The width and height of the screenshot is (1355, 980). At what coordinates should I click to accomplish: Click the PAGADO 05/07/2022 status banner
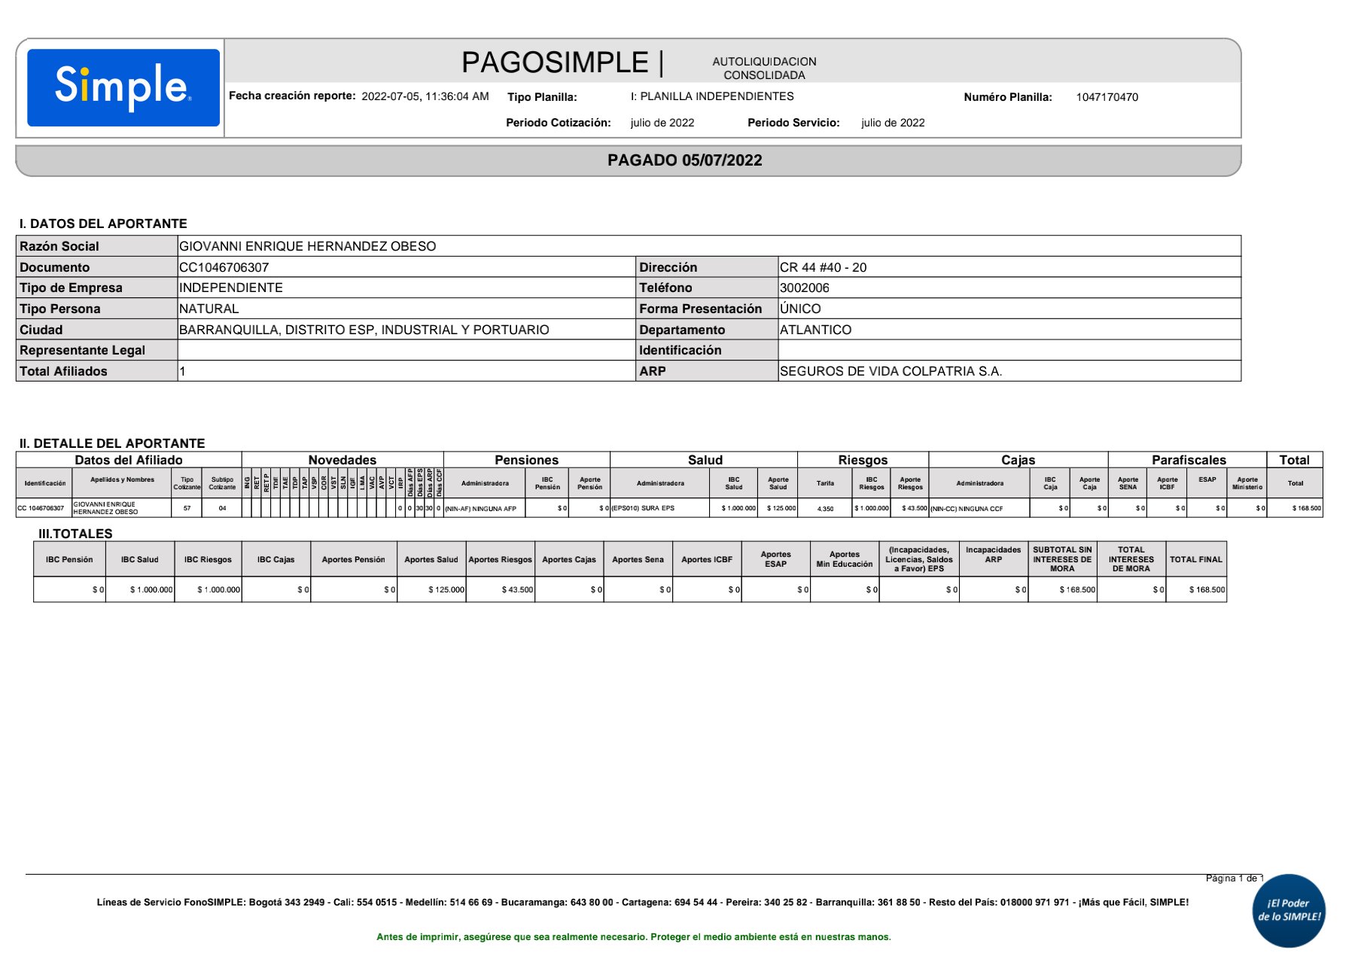(x=684, y=160)
